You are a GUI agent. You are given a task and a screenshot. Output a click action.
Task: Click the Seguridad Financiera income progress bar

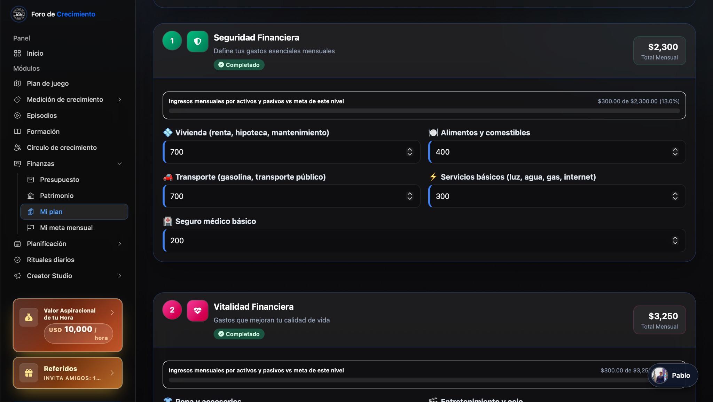[x=424, y=111]
